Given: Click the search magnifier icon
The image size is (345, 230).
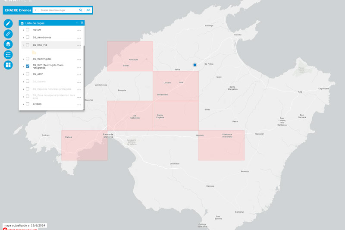Looking at the screenshot, I should [x=81, y=10].
